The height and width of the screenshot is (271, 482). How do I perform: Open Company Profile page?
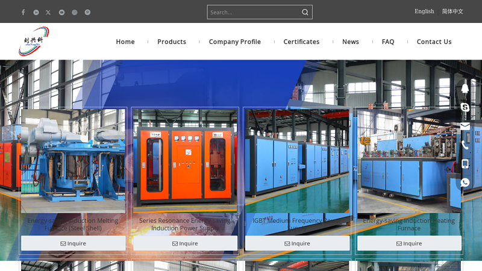235,42
